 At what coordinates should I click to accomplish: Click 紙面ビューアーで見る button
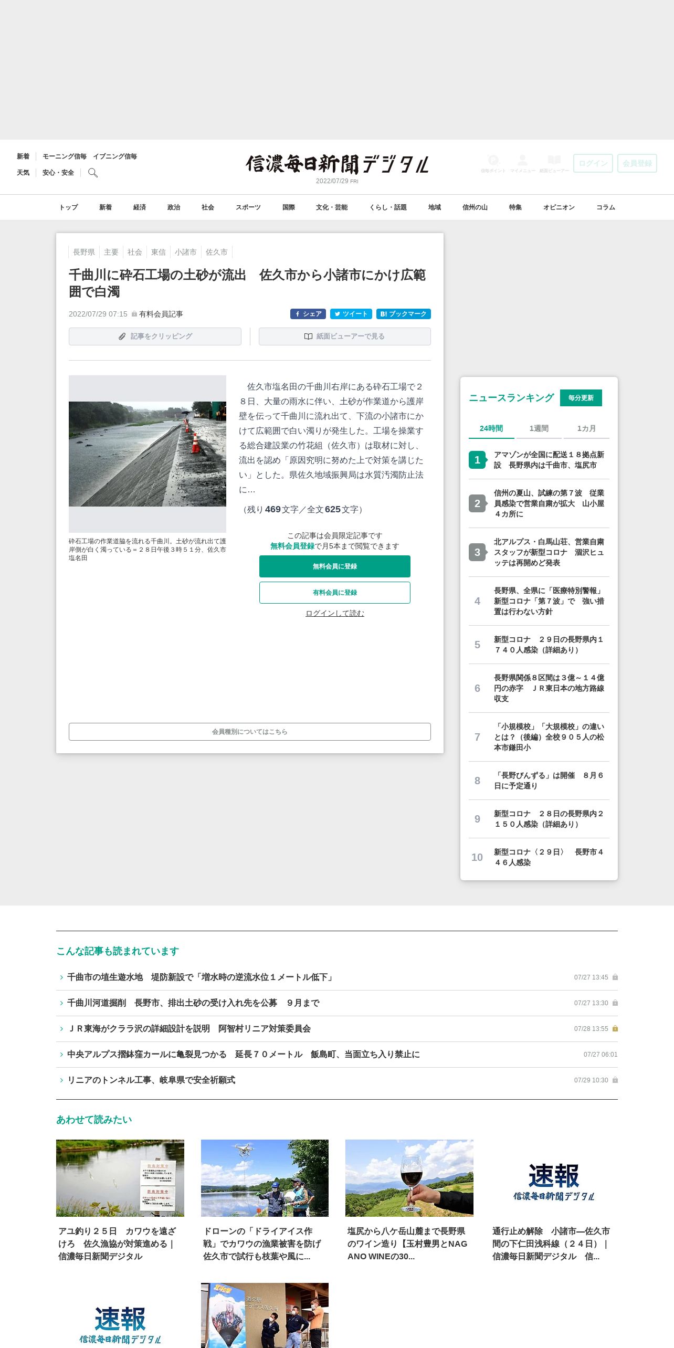(345, 336)
